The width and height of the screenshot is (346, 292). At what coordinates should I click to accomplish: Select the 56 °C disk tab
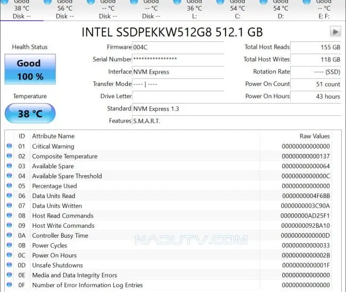pos(65,10)
